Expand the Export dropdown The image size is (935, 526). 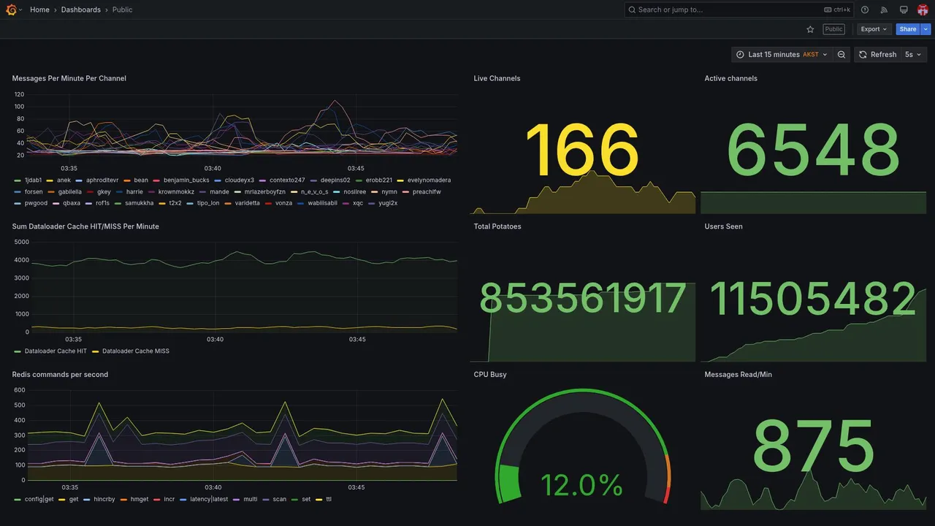[x=874, y=29]
